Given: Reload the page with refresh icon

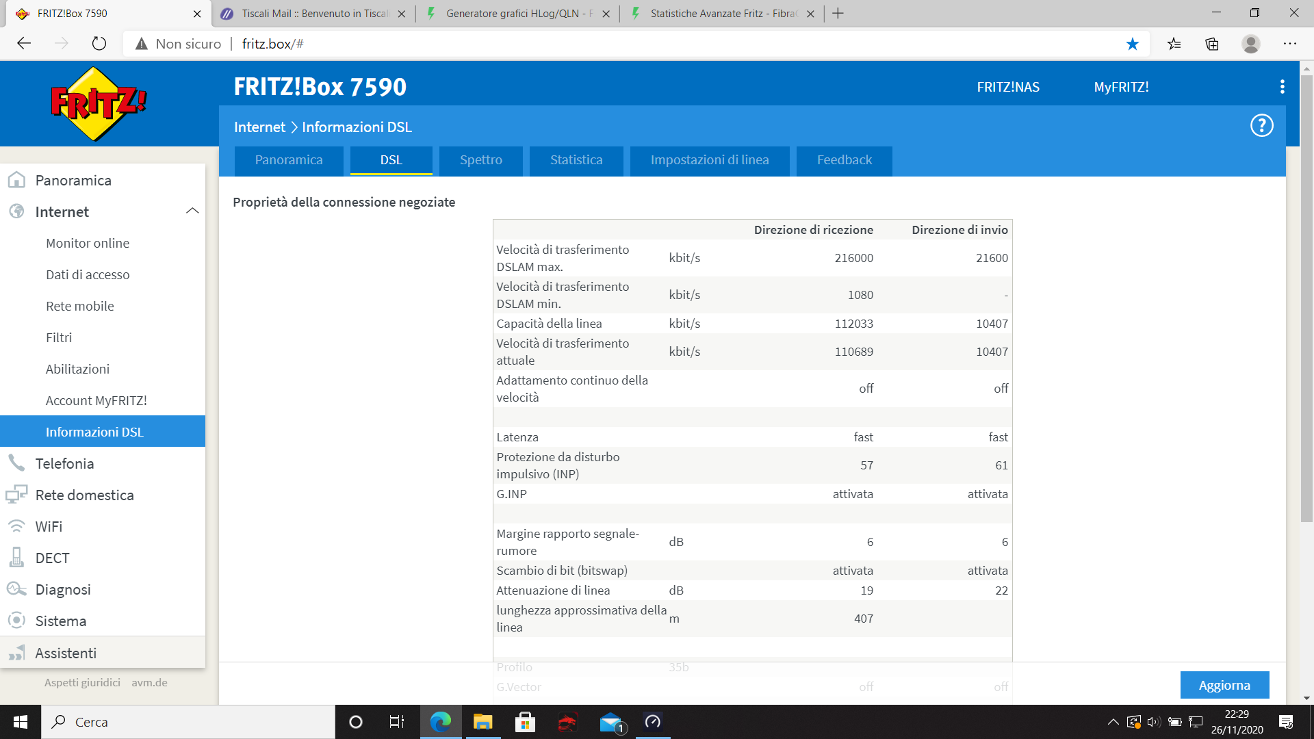Looking at the screenshot, I should tap(99, 44).
